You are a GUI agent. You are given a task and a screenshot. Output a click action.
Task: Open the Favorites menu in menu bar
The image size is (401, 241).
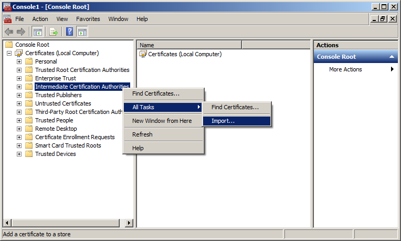click(x=88, y=19)
